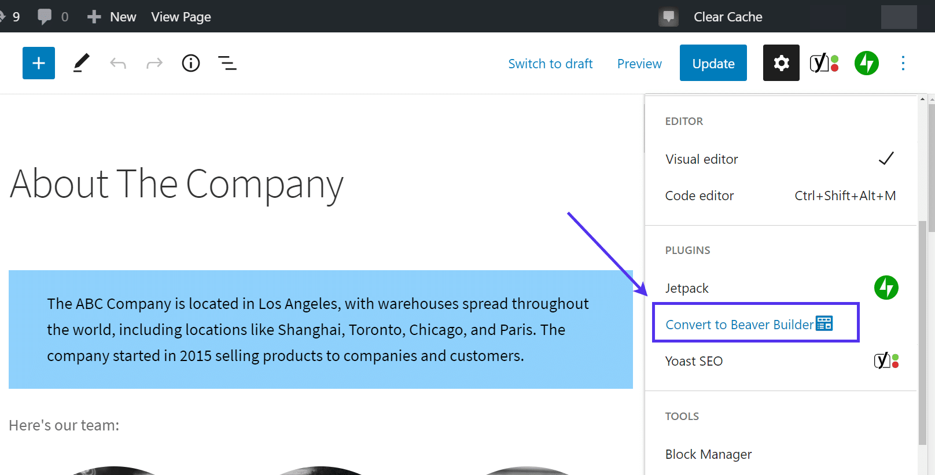Screen dimensions: 935x475
Task: Click the Preview link
Action: [639, 64]
